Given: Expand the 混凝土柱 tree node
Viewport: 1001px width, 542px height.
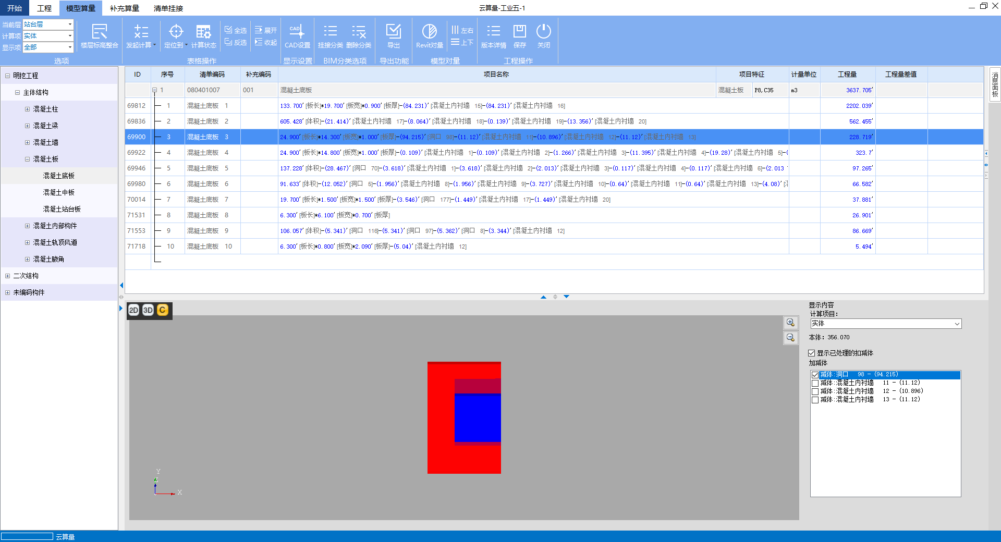Looking at the screenshot, I should [27, 109].
